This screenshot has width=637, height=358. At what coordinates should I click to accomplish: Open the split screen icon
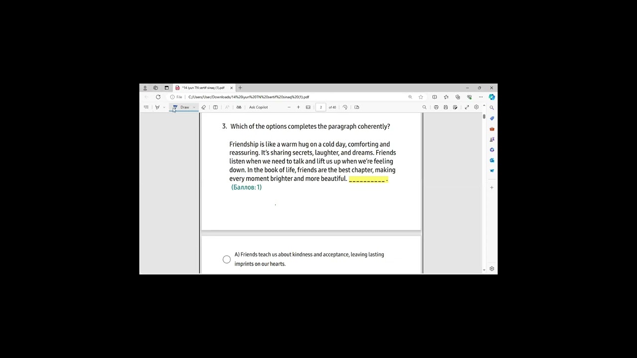click(434, 97)
